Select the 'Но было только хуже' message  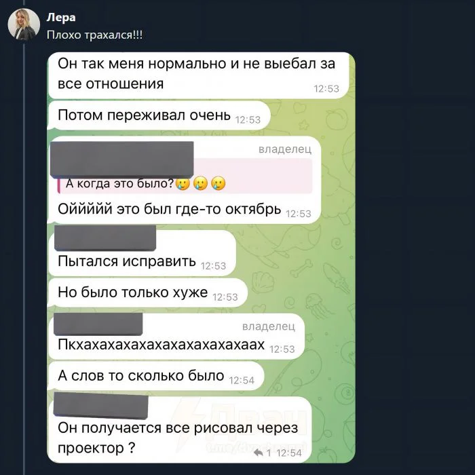(148, 292)
